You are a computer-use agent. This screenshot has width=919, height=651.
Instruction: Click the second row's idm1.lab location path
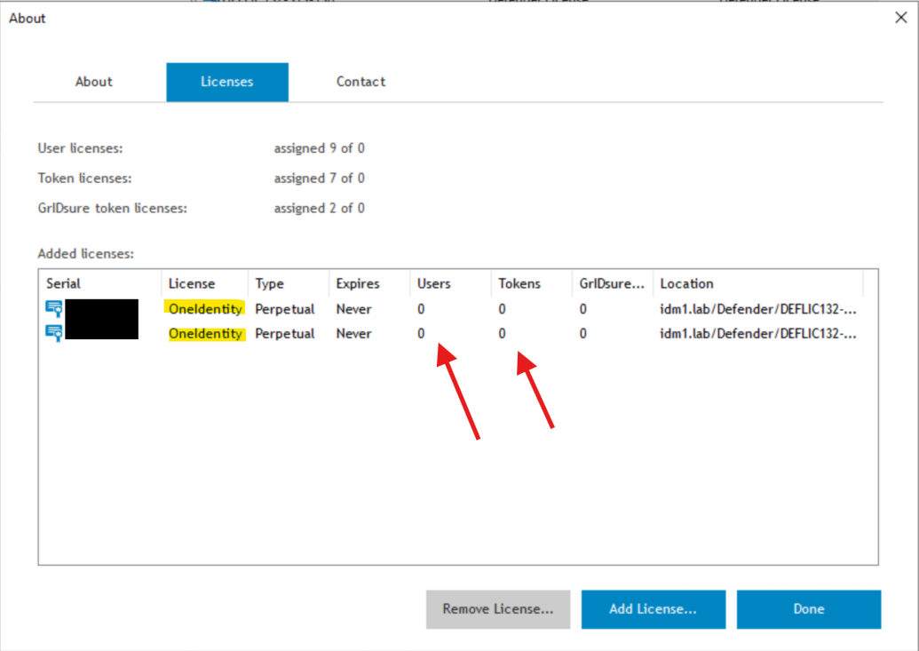tap(757, 334)
